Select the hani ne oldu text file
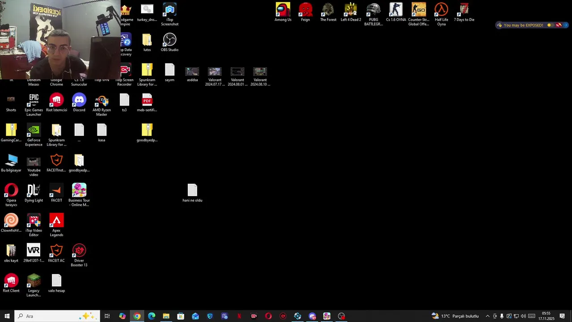Screen dimensions: 572x322 (x=192, y=193)
